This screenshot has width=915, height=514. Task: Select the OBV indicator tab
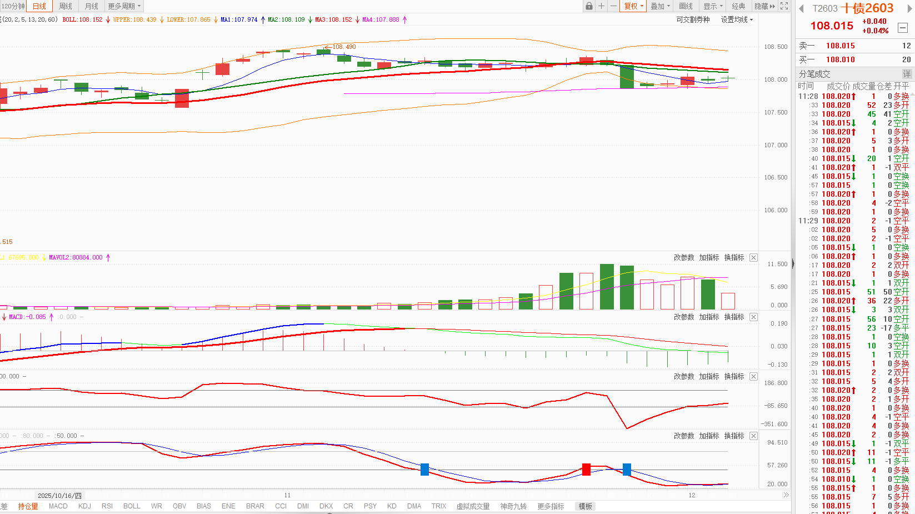[179, 506]
